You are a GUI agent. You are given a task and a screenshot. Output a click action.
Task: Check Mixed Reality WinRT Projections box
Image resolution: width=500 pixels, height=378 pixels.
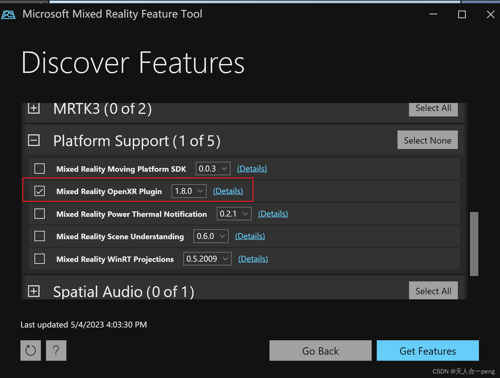click(40, 259)
